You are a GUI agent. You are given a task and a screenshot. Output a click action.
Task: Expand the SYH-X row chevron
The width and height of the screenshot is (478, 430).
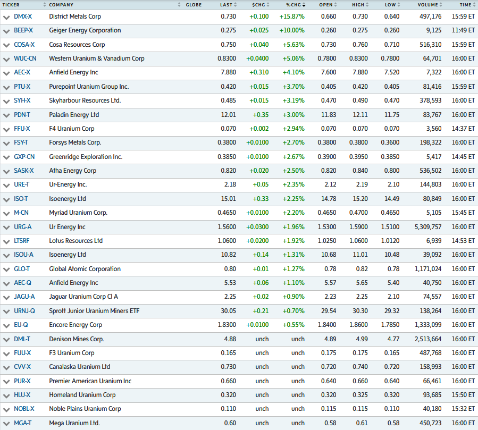tap(6, 101)
